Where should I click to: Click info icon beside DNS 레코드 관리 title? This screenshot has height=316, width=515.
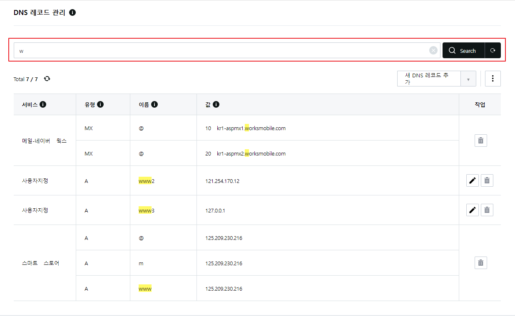point(72,12)
